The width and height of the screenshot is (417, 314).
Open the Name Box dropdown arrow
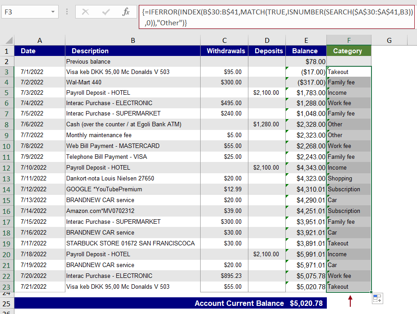point(53,12)
